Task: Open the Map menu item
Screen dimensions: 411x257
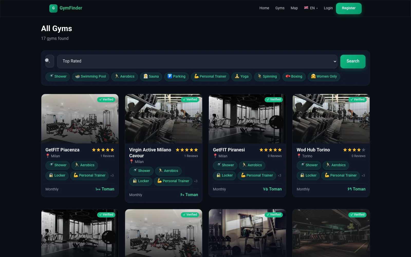Action: click(x=294, y=8)
